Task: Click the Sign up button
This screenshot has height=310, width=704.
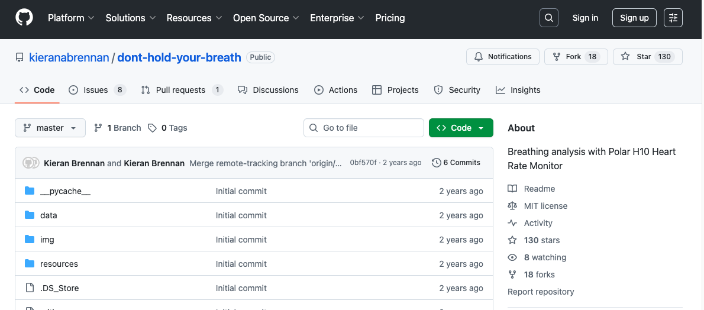Action: pyautogui.click(x=634, y=18)
